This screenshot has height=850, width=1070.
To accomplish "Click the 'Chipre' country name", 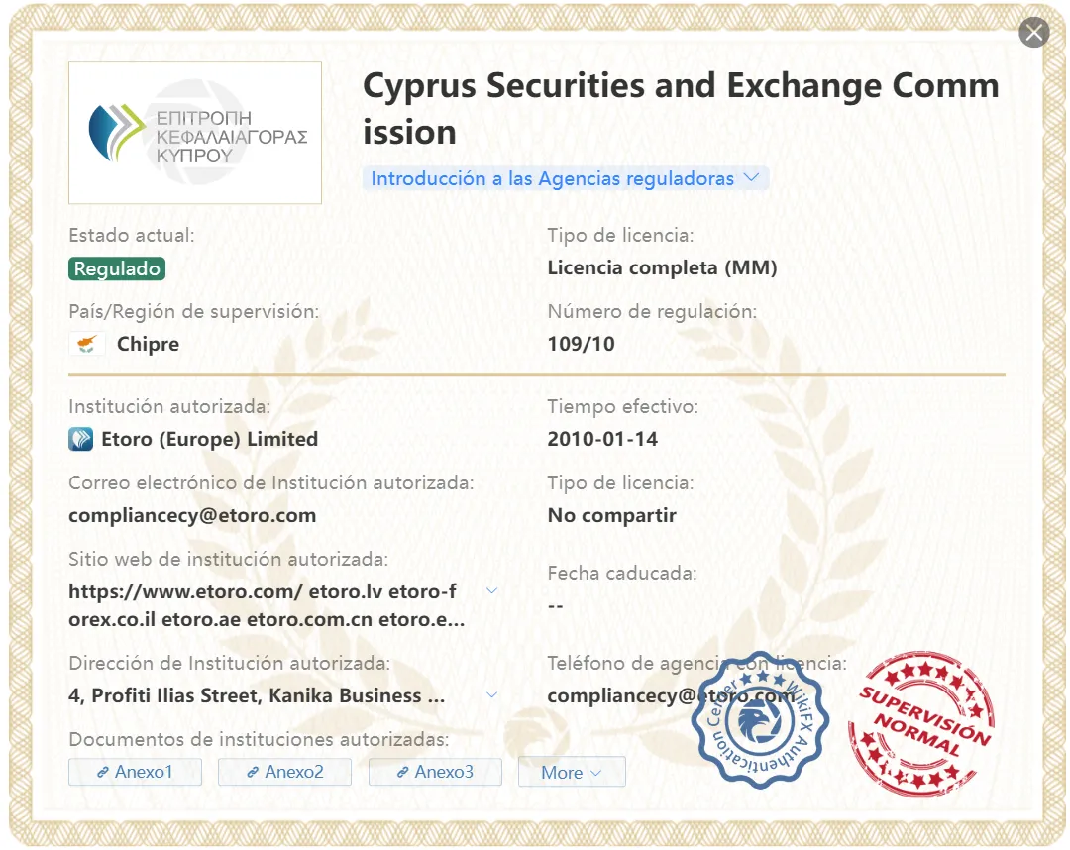I will coord(148,344).
